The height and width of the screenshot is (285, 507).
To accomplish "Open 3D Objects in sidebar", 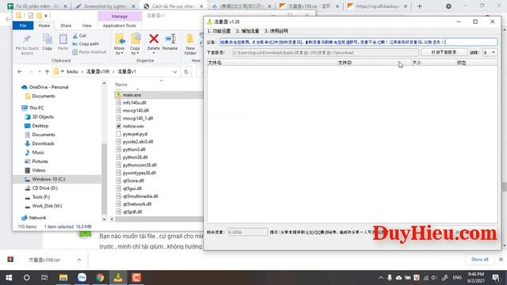I will tap(43, 116).
